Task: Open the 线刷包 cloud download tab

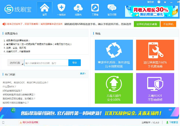Action: coord(78,10)
